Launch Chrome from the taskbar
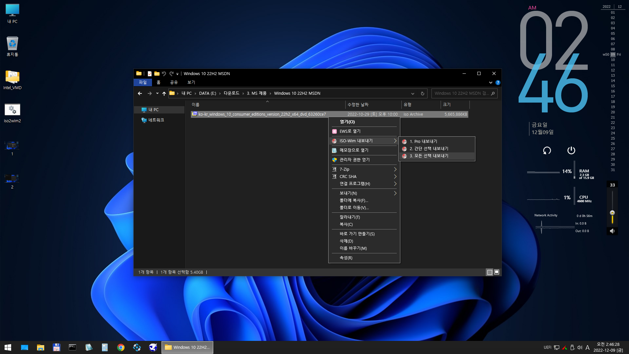 (121, 347)
